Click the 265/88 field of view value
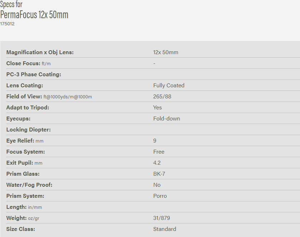The height and width of the screenshot is (237, 300). point(162,97)
